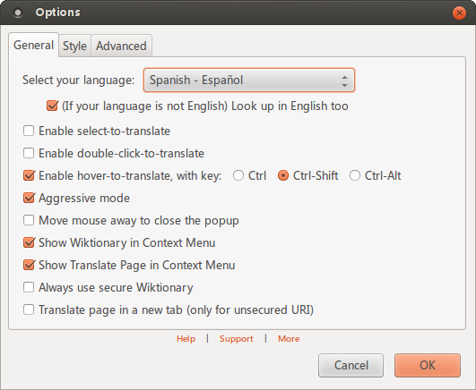Enable double-click-to-translate checkbox
This screenshot has width=476, height=390.
tap(29, 153)
